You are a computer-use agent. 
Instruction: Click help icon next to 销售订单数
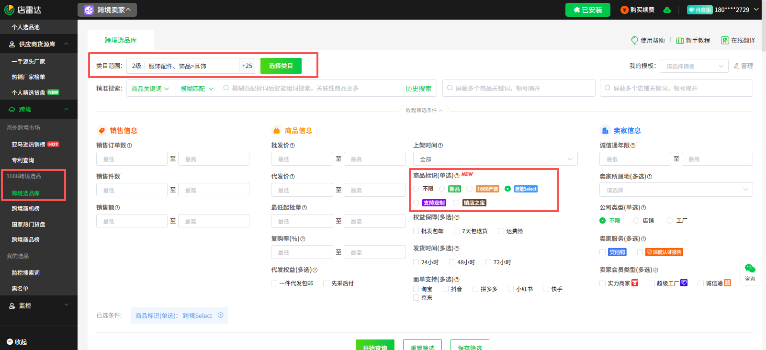pos(130,146)
